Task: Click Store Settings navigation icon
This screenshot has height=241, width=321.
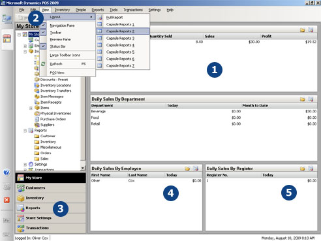Action: tap(21, 218)
